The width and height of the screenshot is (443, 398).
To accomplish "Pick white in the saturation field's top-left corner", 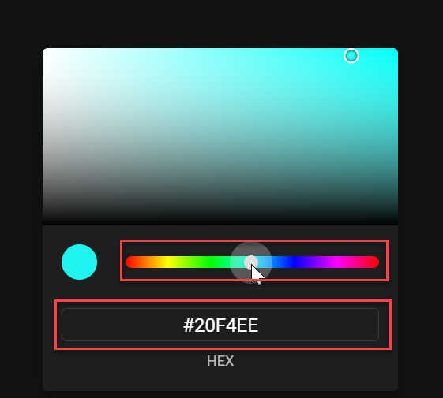I will tap(45, 50).
